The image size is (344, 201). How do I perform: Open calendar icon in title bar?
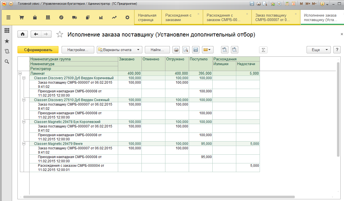click(293, 4)
